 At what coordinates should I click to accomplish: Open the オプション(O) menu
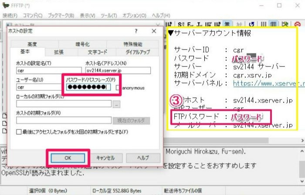pos(134,15)
